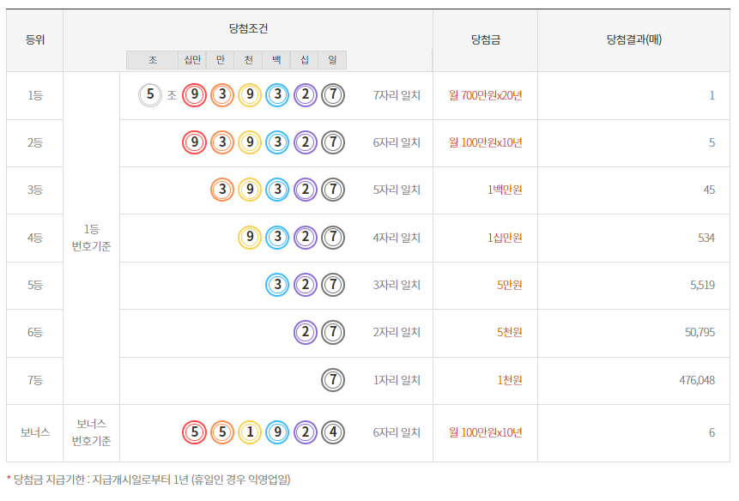Click the 보너스 rank cell
Viewport: 739px width, 501px height.
click(x=35, y=432)
